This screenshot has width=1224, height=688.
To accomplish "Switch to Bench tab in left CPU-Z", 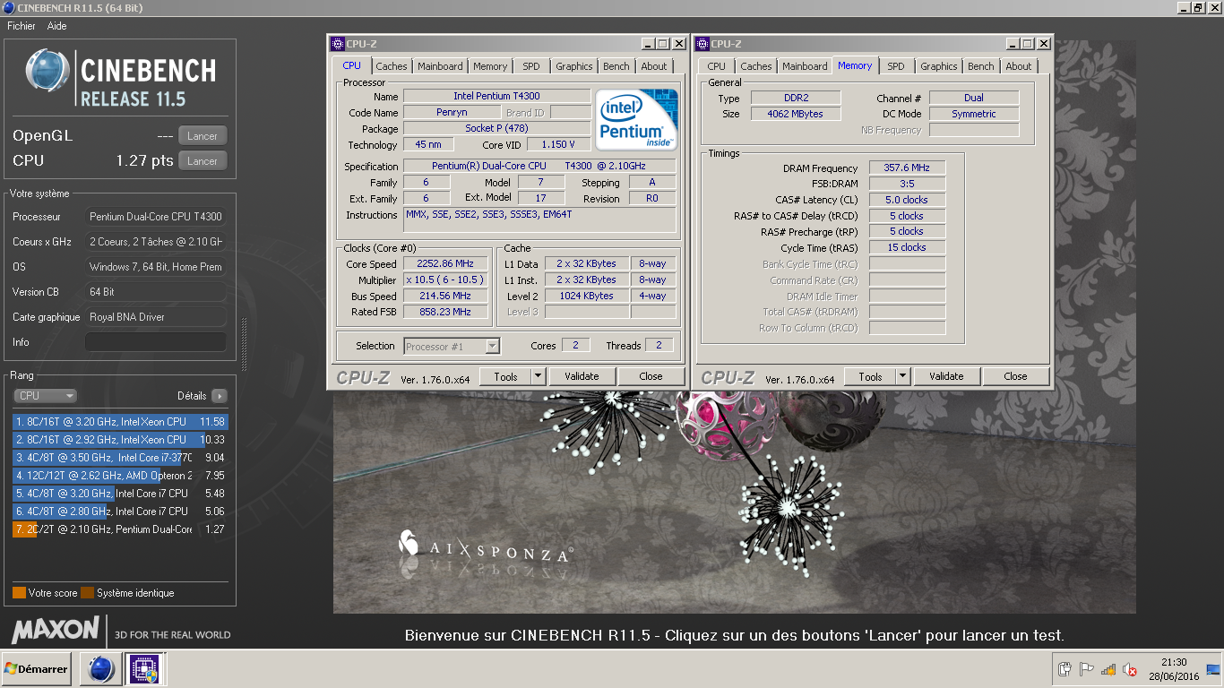I will [x=616, y=66].
